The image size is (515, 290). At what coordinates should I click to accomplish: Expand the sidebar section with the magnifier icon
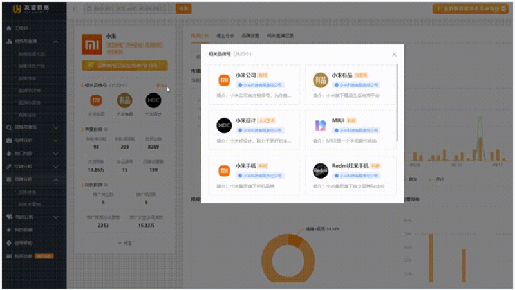click(x=56, y=127)
